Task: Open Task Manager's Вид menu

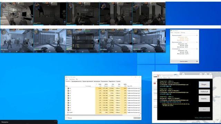Action: pos(77,79)
